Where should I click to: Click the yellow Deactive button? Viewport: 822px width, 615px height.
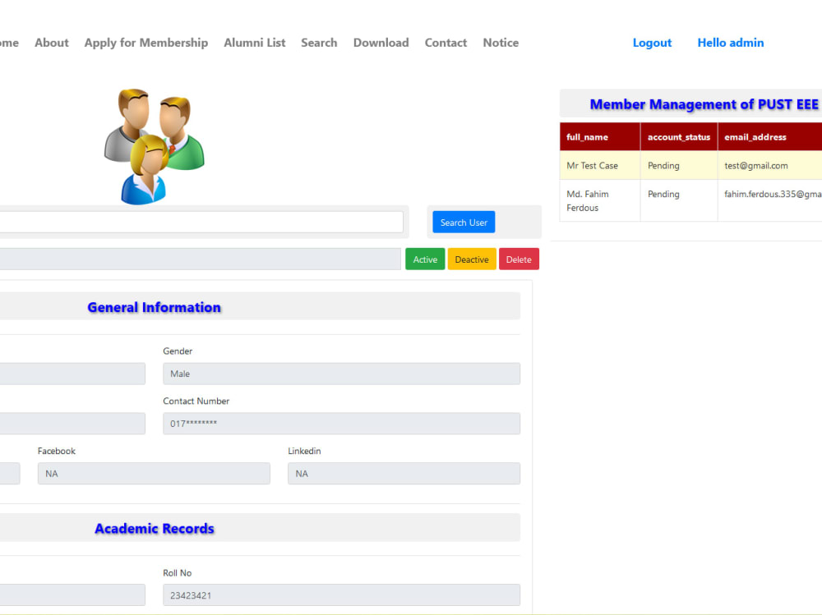tap(472, 259)
